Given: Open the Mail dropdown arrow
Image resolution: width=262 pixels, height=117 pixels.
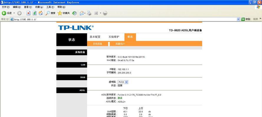Looking at the screenshot, I should [85, 13].
